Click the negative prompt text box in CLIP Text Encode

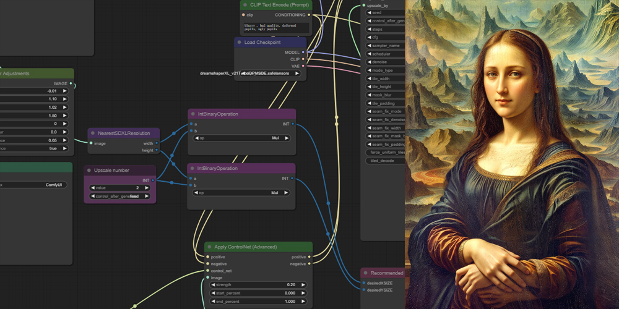pyautogui.click(x=276, y=27)
